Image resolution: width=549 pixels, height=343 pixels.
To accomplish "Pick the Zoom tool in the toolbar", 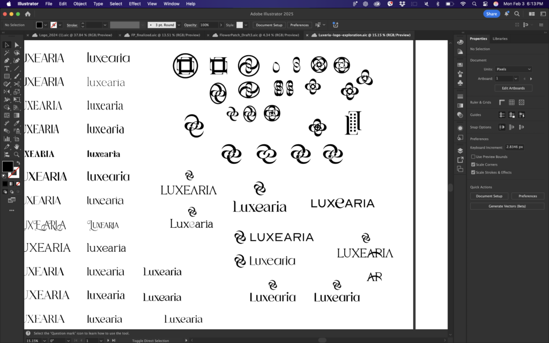I will pyautogui.click(x=17, y=154).
